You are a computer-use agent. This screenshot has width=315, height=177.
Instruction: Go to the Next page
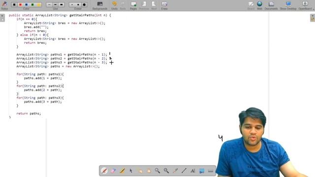tap(154, 5)
